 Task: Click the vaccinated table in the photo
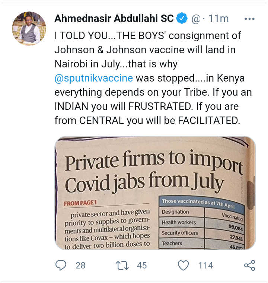coord(202,223)
